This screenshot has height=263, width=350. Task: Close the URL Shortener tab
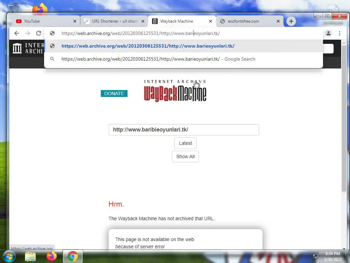(143, 21)
